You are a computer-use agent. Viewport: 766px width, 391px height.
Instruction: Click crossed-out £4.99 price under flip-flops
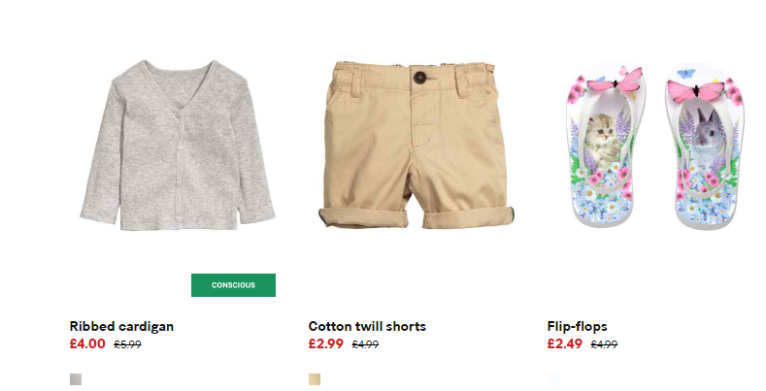coord(604,344)
